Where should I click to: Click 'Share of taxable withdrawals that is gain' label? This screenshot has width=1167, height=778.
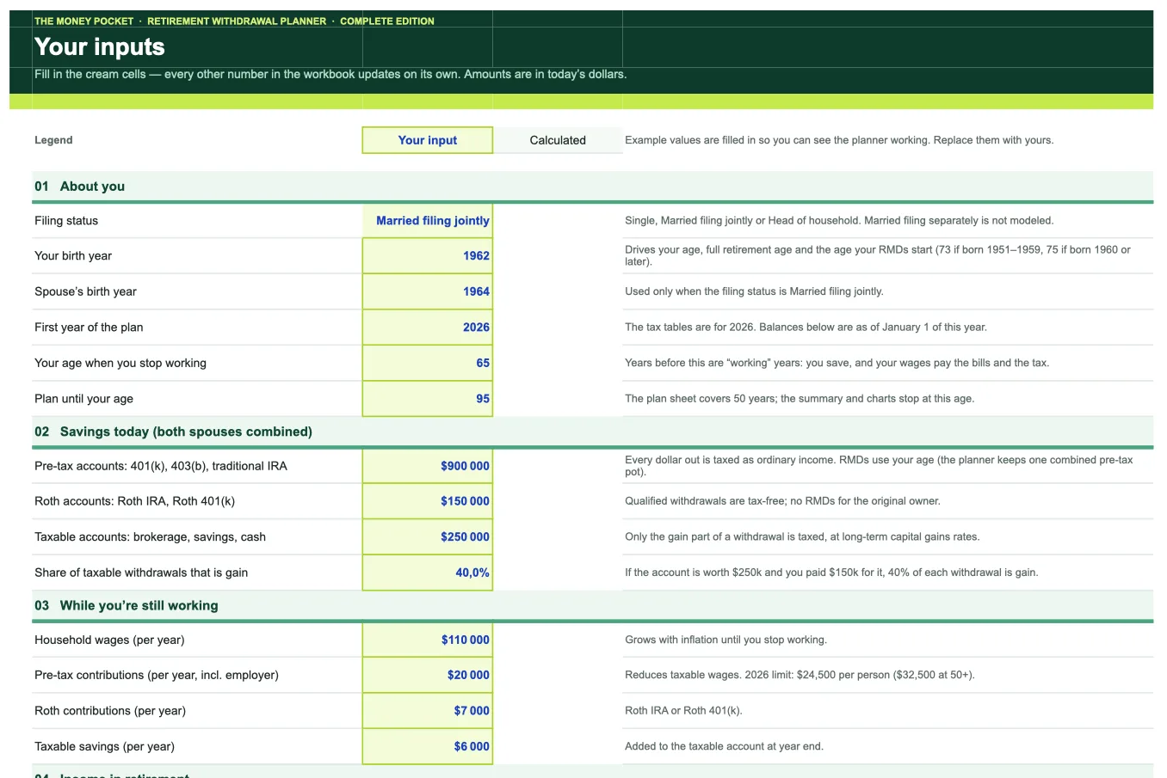tap(141, 573)
